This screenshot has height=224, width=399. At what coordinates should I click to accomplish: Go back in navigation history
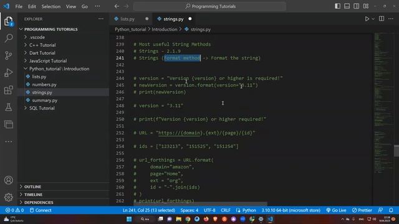coord(117,6)
